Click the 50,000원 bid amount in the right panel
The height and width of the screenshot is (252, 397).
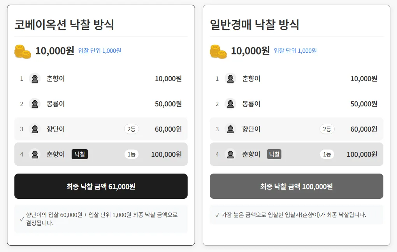point(364,104)
